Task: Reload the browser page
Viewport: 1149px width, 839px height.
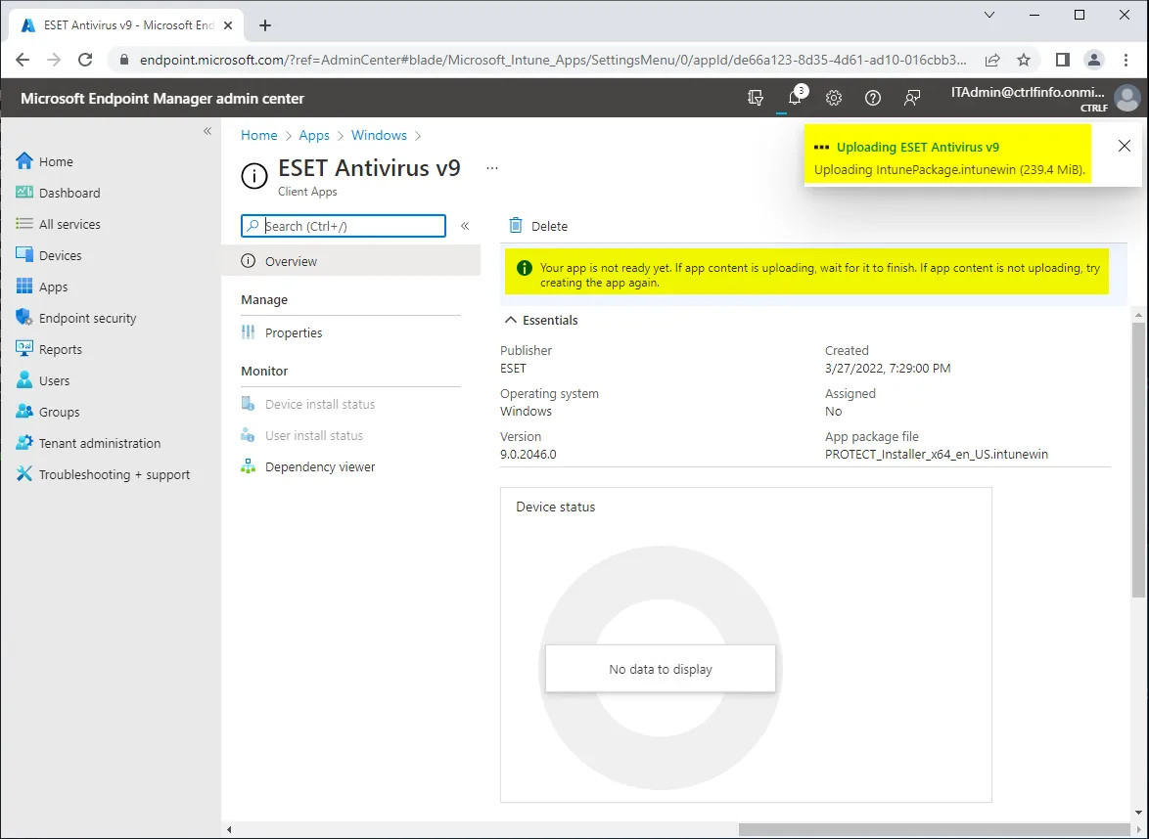Action: coord(85,60)
